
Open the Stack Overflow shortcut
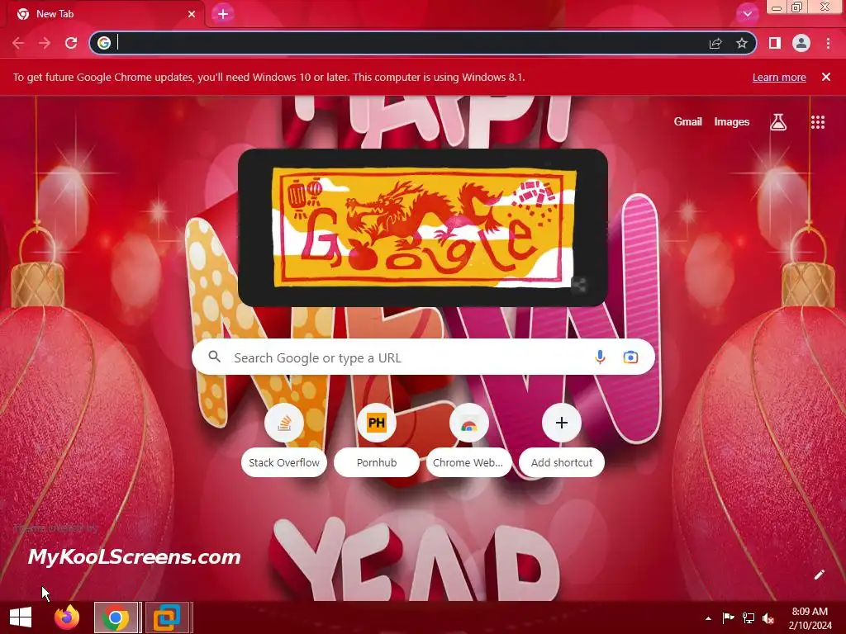click(x=284, y=439)
